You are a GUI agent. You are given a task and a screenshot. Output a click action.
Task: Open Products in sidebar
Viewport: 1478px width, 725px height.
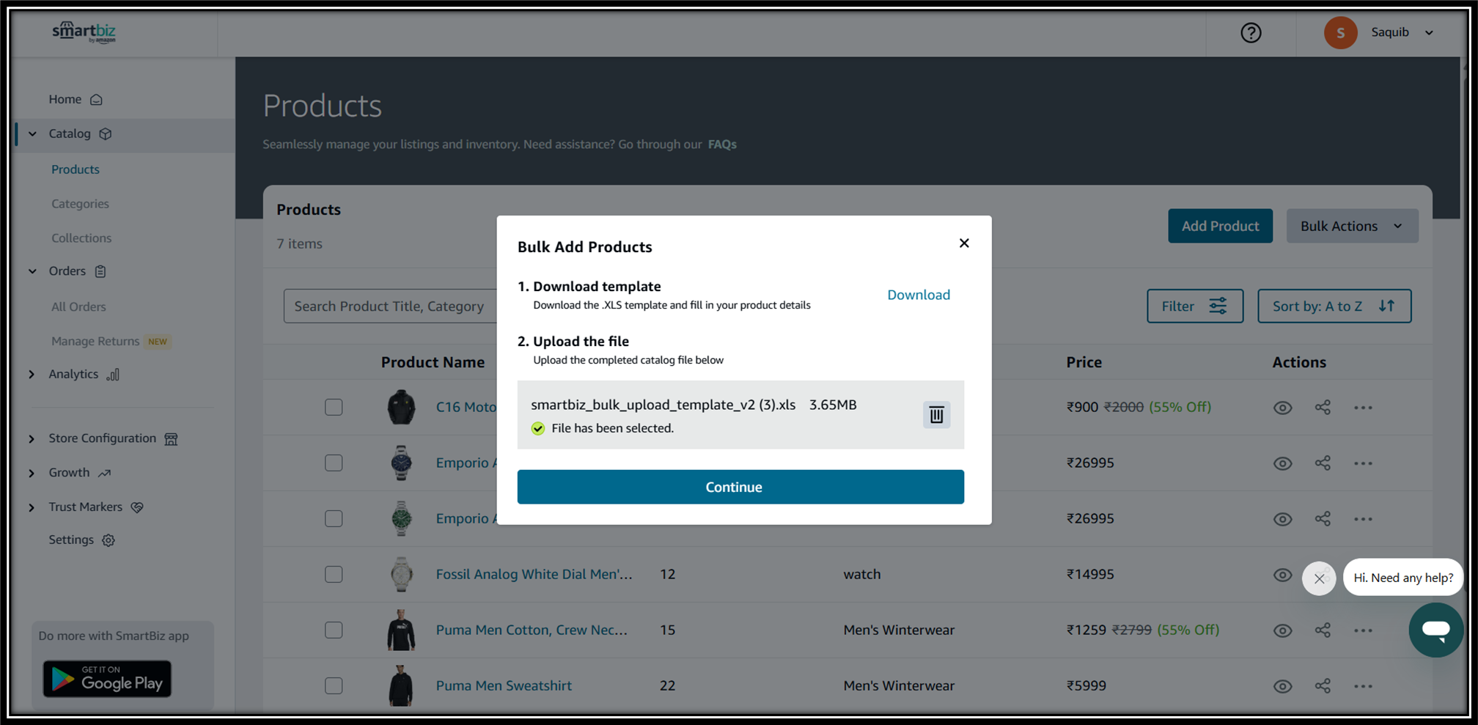76,169
